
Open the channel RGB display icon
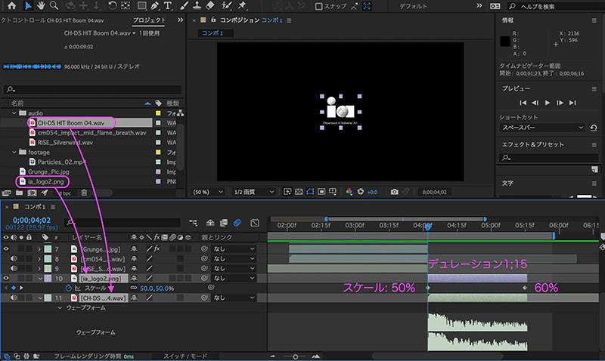click(349, 192)
